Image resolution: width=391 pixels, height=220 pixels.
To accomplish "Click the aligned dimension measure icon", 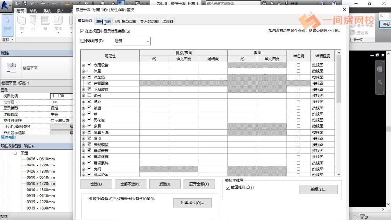I will tap(68, 3).
